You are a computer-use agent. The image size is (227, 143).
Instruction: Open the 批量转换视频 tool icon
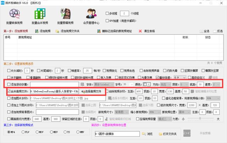[x=14, y=14]
